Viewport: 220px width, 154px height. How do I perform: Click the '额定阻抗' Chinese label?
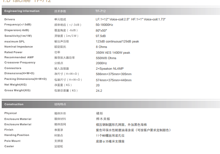coord(60,47)
